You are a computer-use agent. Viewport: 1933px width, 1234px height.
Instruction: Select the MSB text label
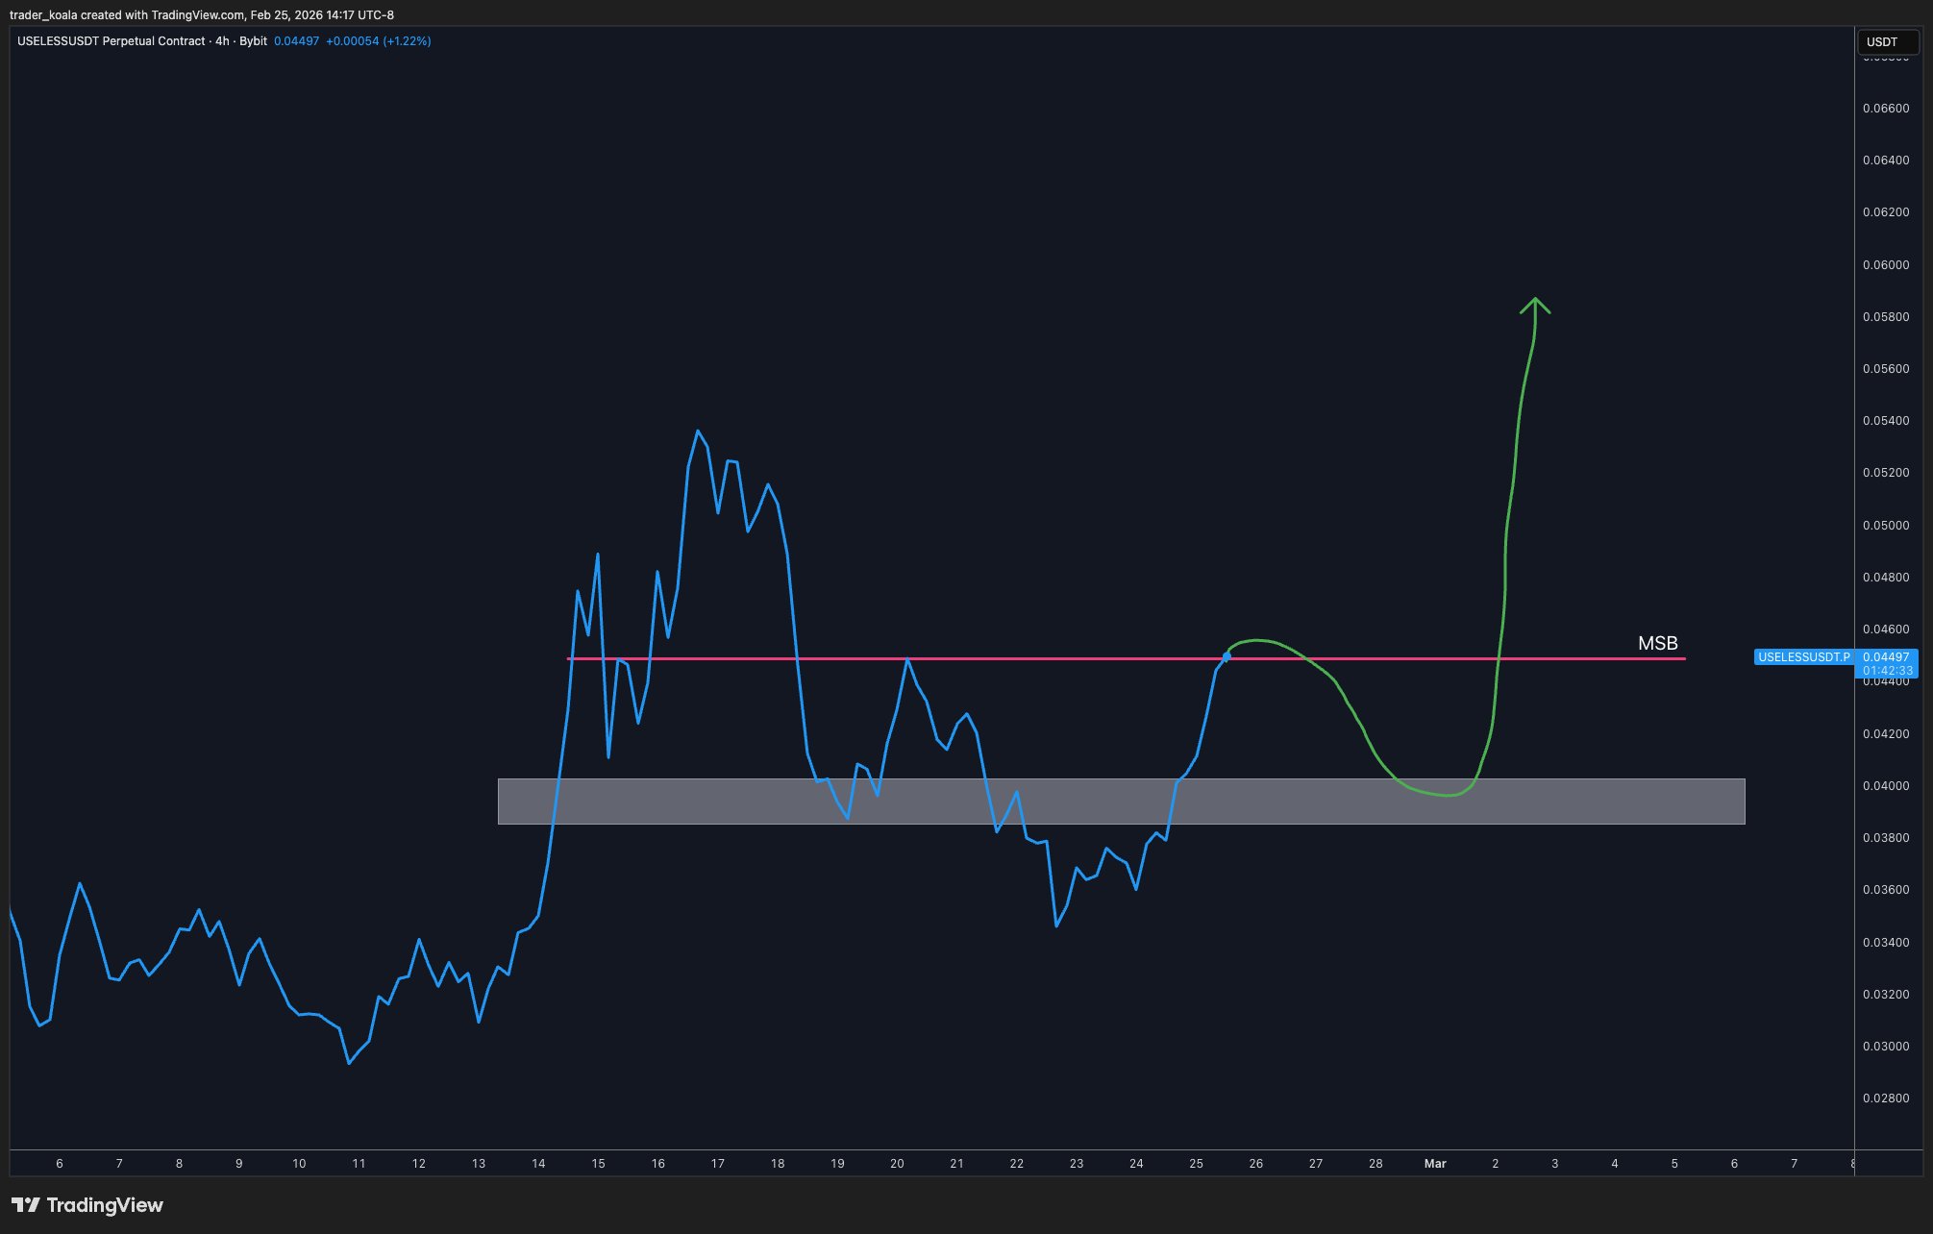click(x=1657, y=643)
